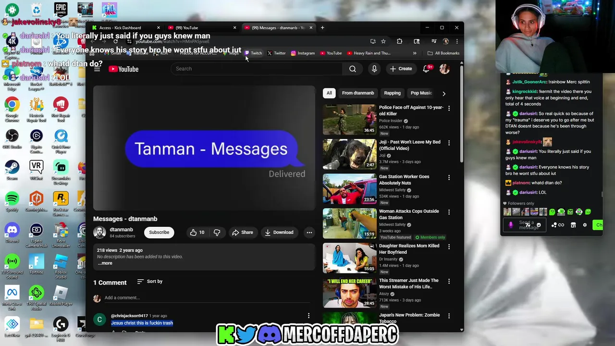Open more actions menu under video
Image resolution: width=615 pixels, height=346 pixels.
pos(309,233)
